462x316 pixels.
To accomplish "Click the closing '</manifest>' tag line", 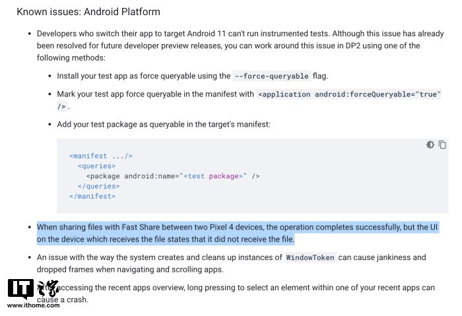I will (x=92, y=196).
